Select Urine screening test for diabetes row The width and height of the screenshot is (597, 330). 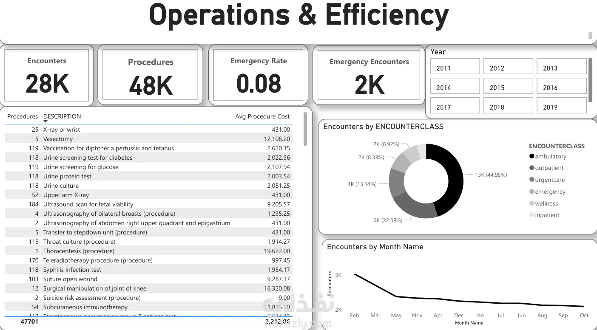pos(148,158)
